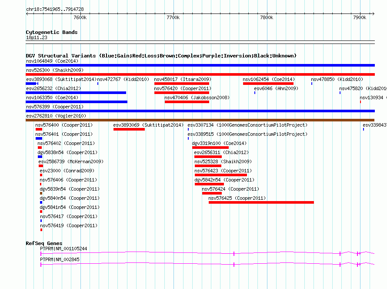Click the esv3389515 1000Genomes label

(x=247, y=134)
